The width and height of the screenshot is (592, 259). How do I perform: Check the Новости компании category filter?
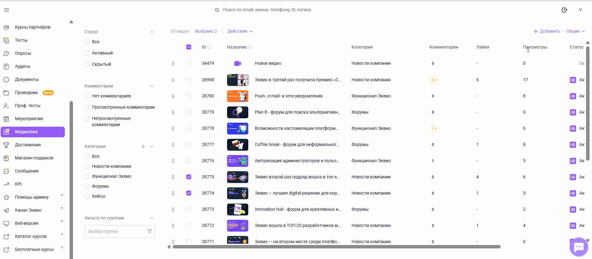click(x=87, y=167)
